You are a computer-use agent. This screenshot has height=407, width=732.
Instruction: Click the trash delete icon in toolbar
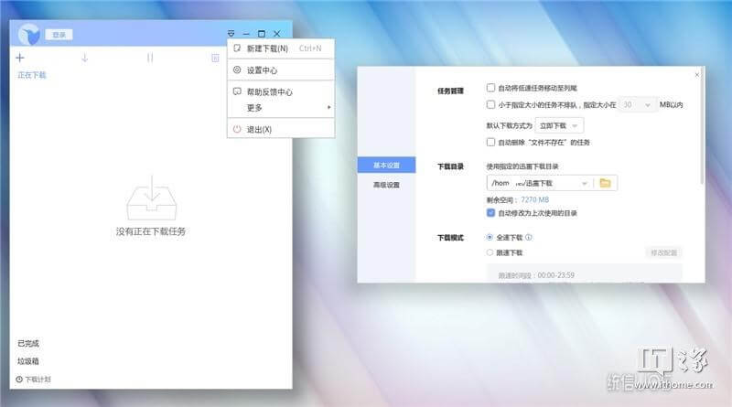point(215,58)
